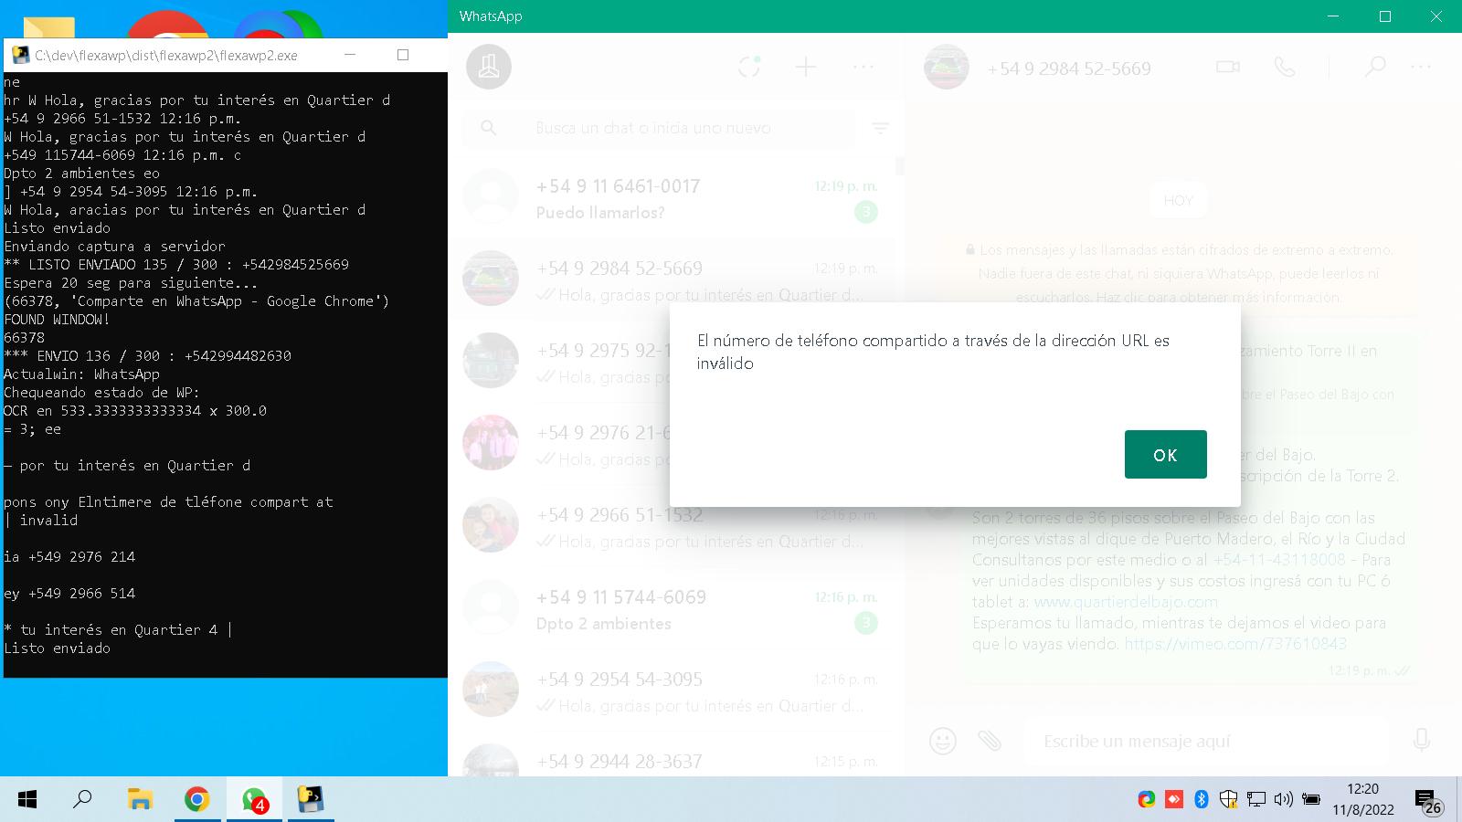Open the Bluetooth tray icon

(x=1202, y=799)
